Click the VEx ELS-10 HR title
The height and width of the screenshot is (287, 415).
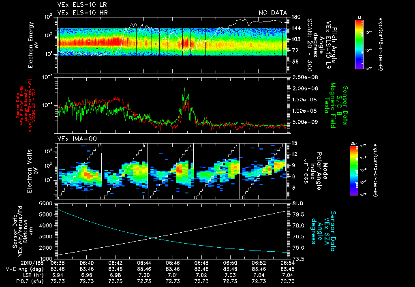(82, 13)
